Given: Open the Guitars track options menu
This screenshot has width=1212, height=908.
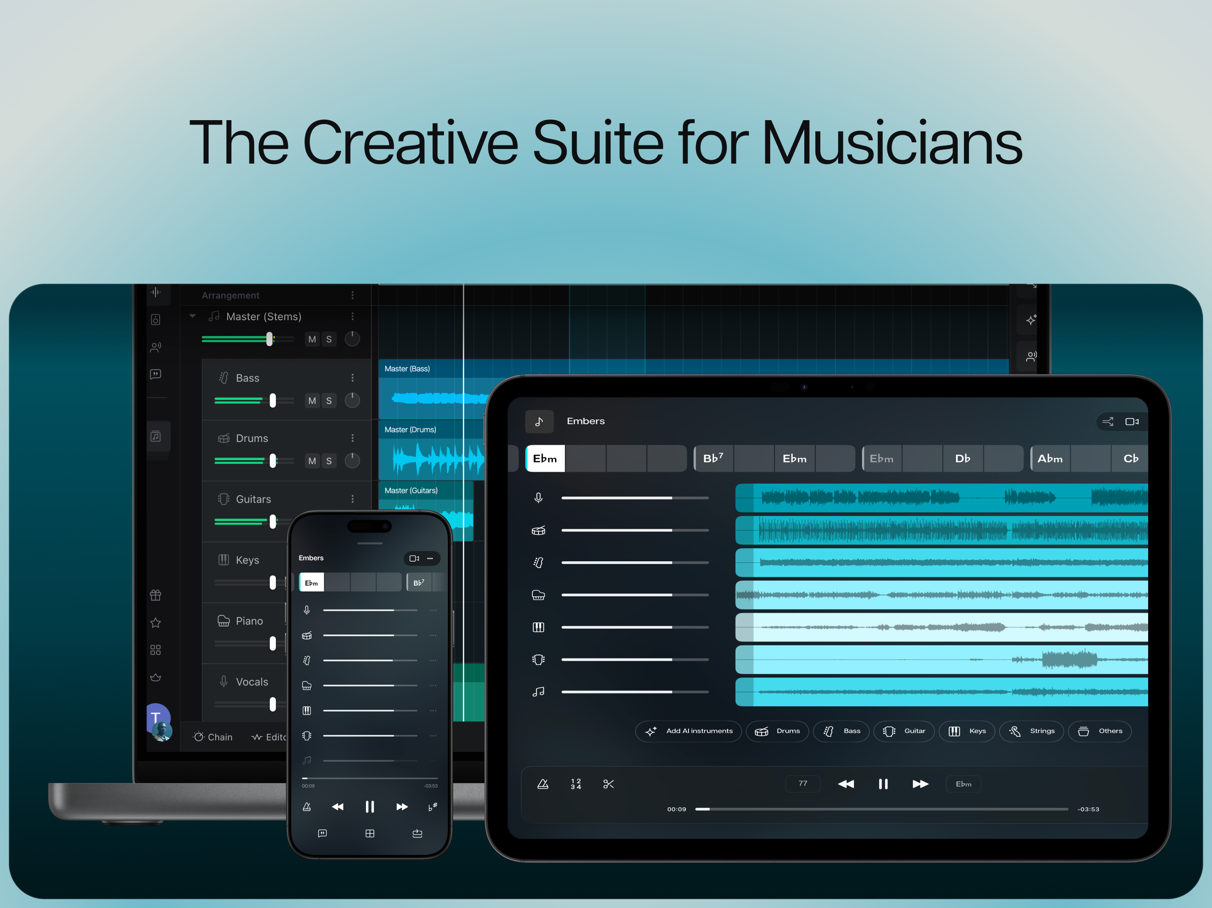Looking at the screenshot, I should click(x=352, y=498).
